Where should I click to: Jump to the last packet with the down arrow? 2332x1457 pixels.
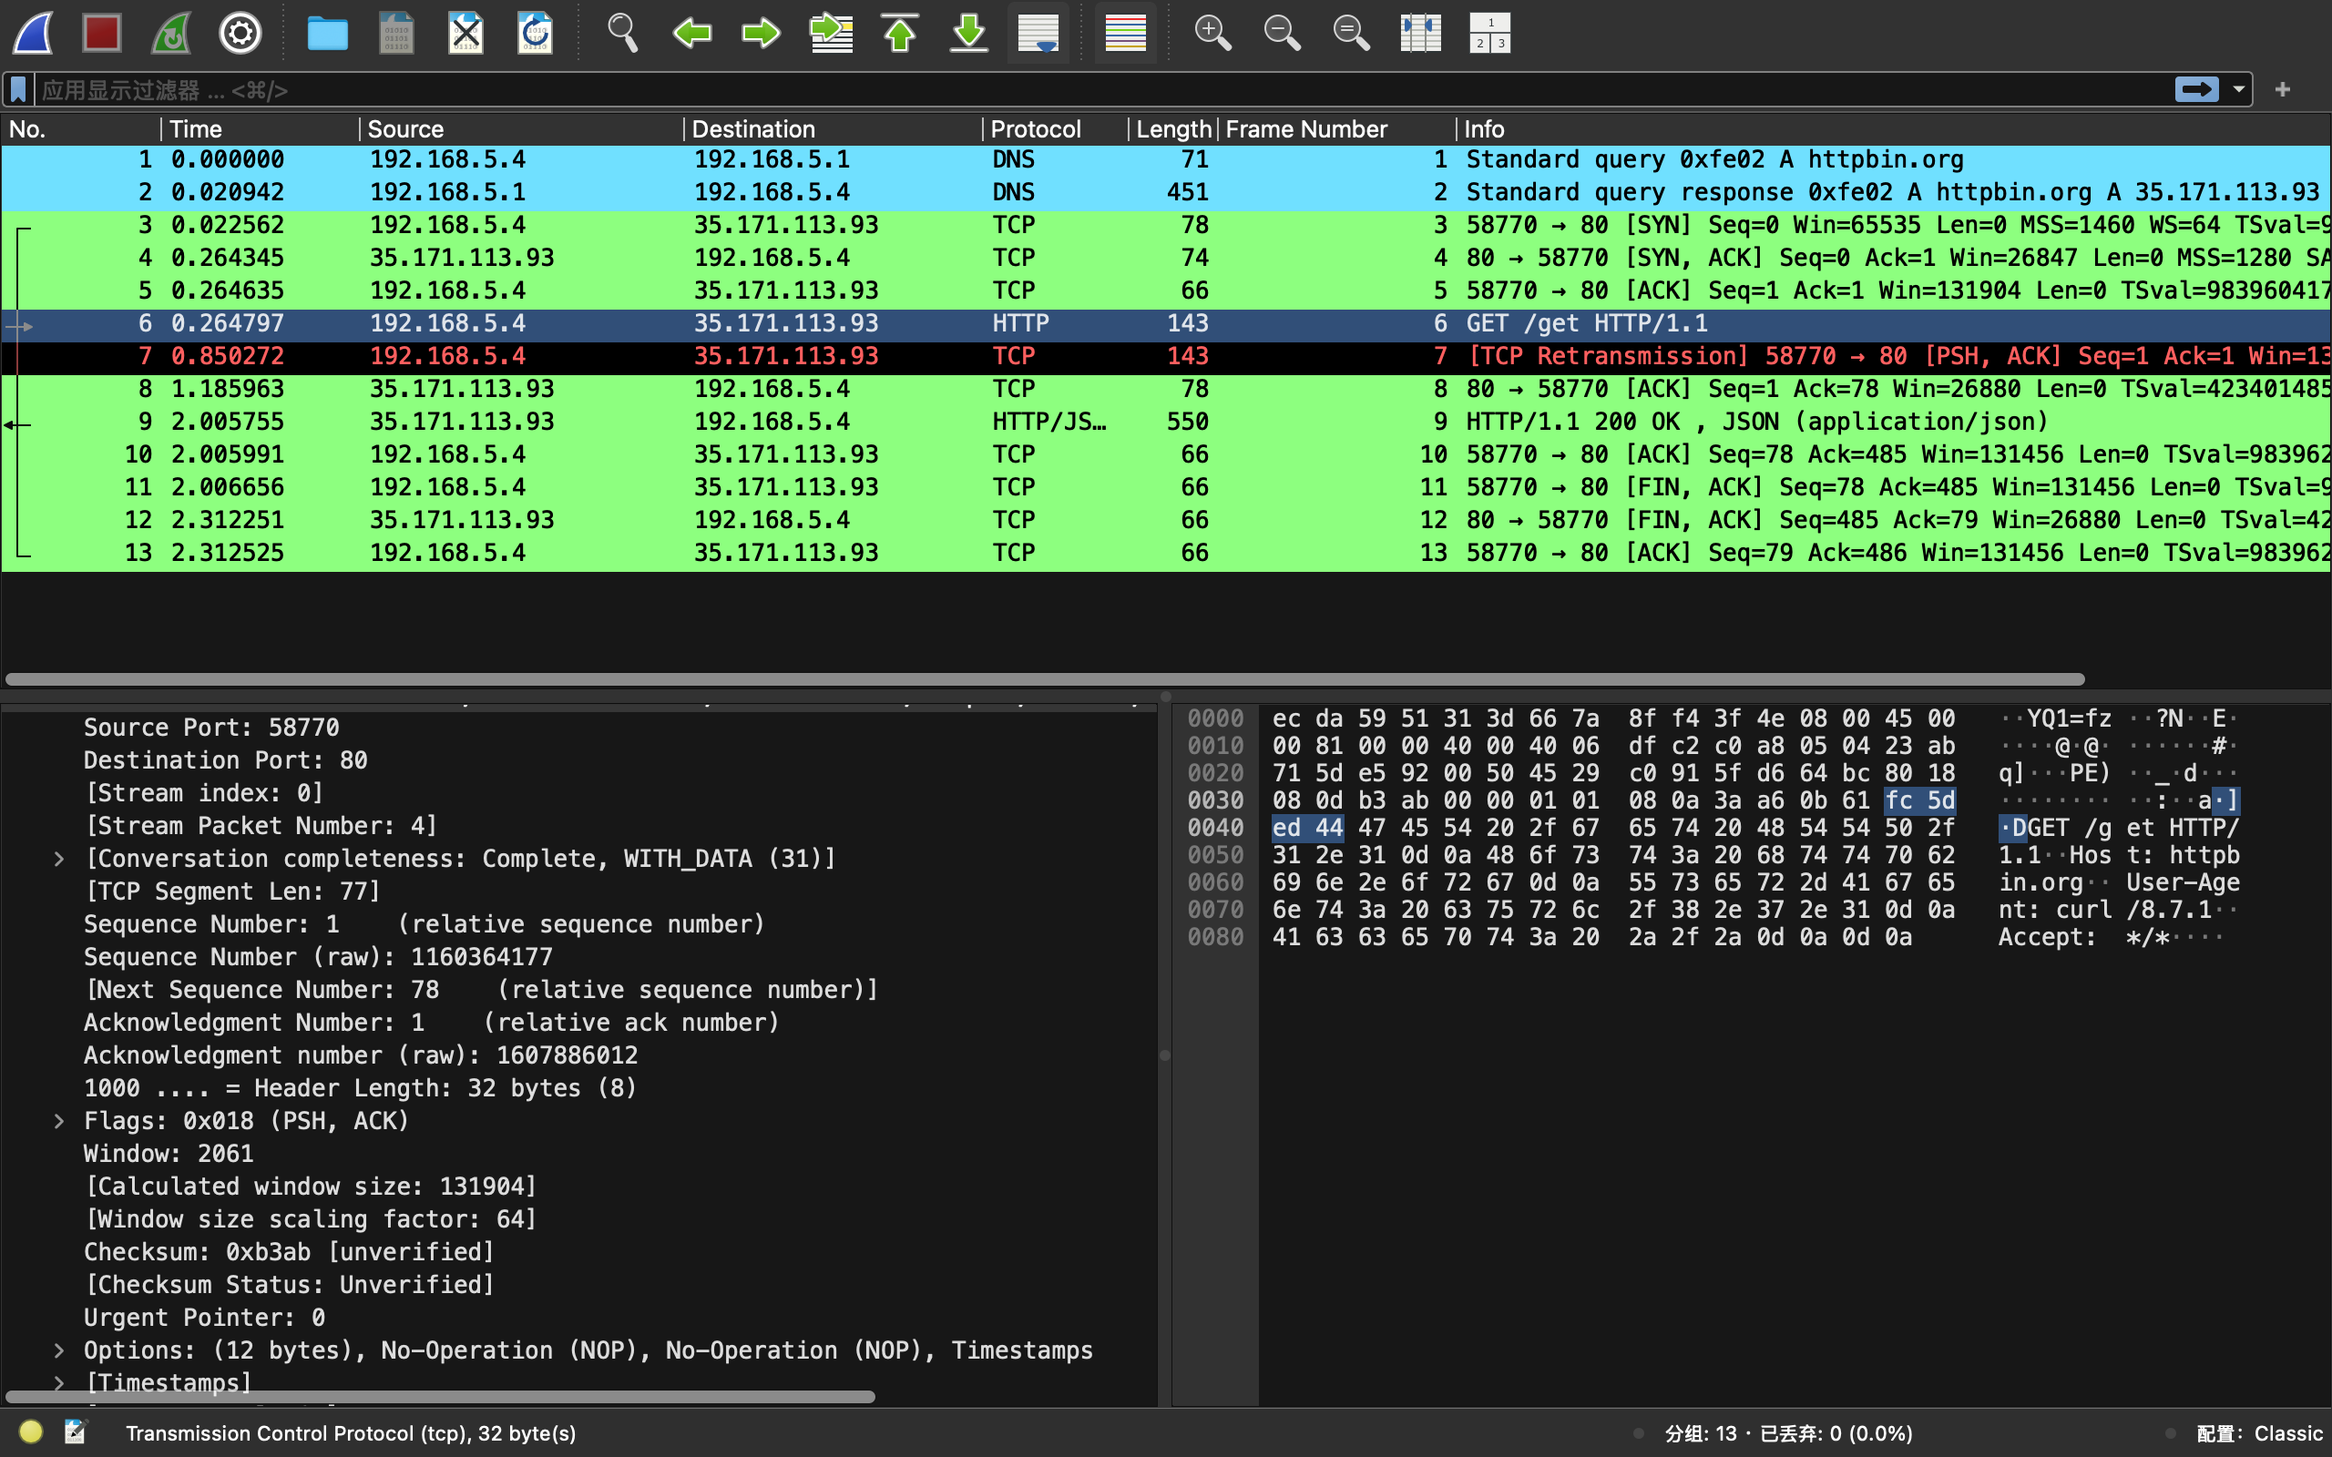(x=969, y=34)
